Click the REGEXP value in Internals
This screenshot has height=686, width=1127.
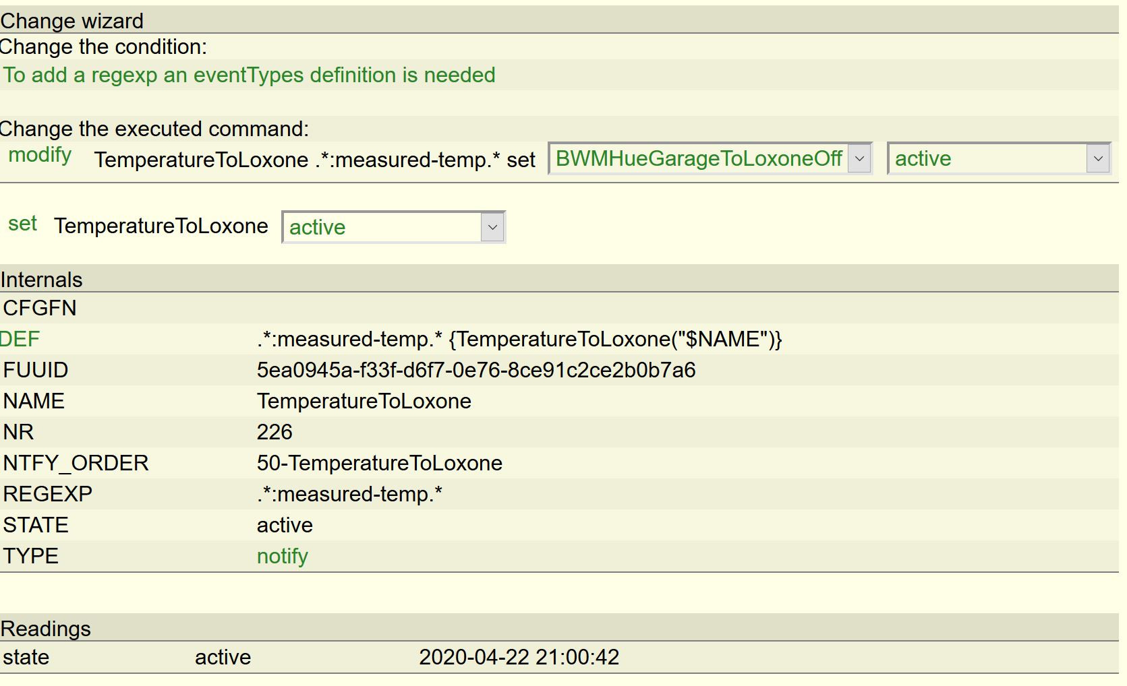(349, 494)
